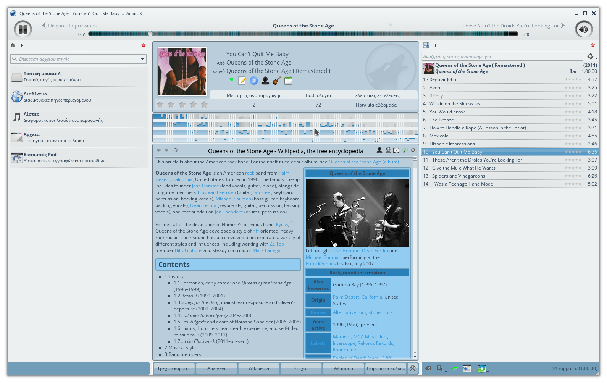
Task: Show Wikipedia track page icon
Action: pyautogui.click(x=404, y=150)
